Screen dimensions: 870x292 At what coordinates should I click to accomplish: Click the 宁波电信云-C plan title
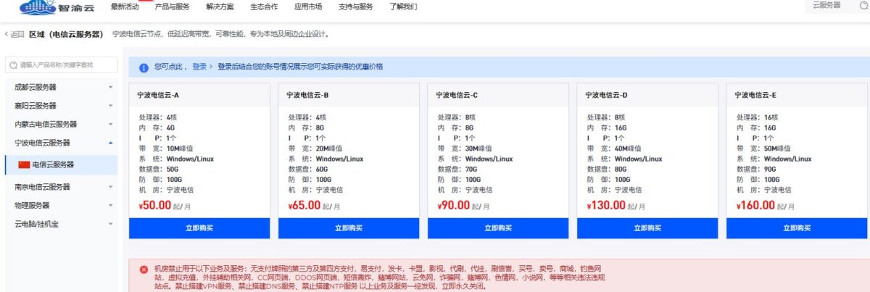click(457, 95)
